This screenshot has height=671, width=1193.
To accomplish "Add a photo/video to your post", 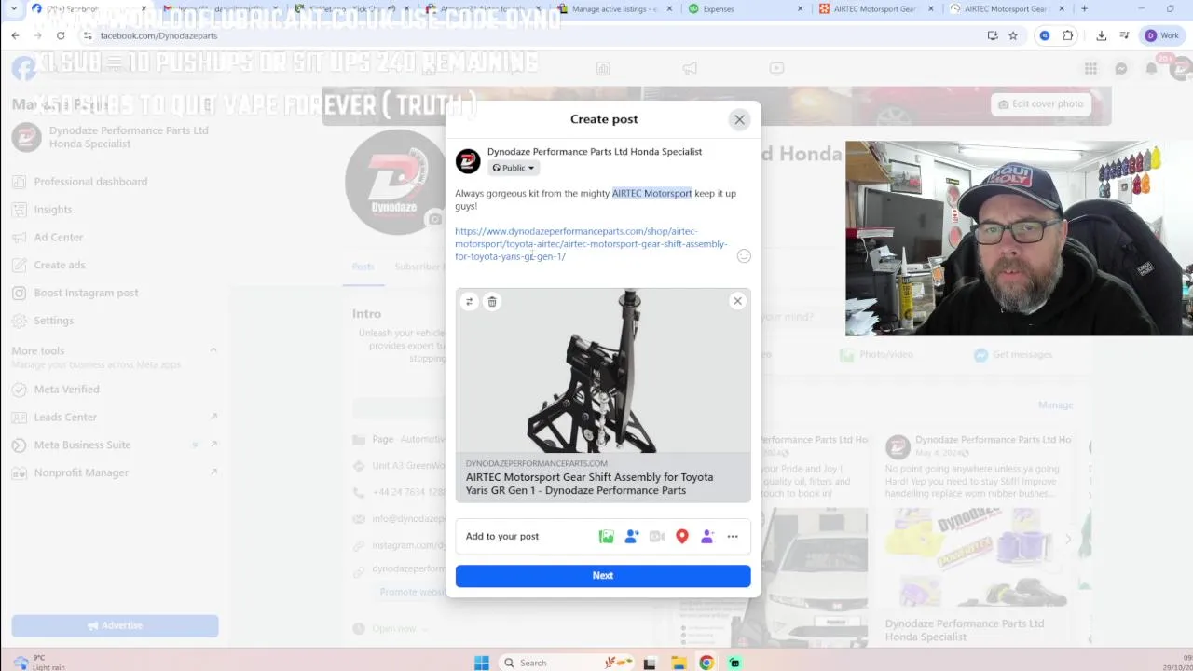I will tap(607, 536).
